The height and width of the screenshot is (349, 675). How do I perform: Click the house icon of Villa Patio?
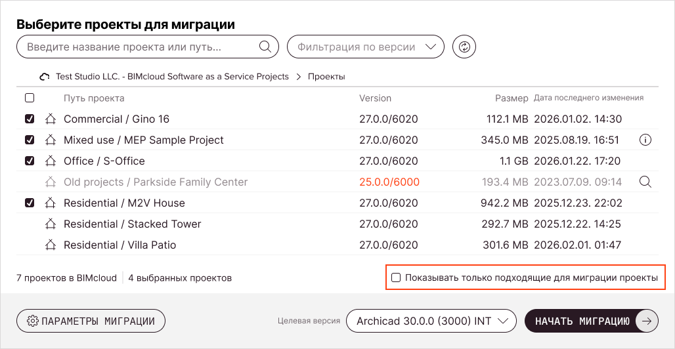[x=51, y=245]
